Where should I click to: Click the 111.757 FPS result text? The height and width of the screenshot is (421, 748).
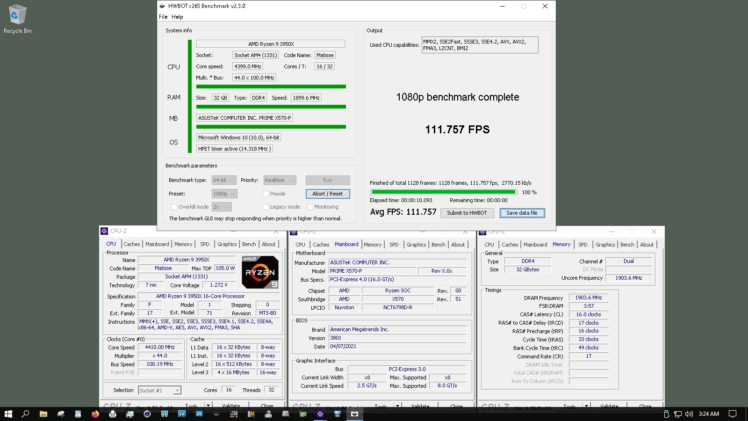click(457, 130)
